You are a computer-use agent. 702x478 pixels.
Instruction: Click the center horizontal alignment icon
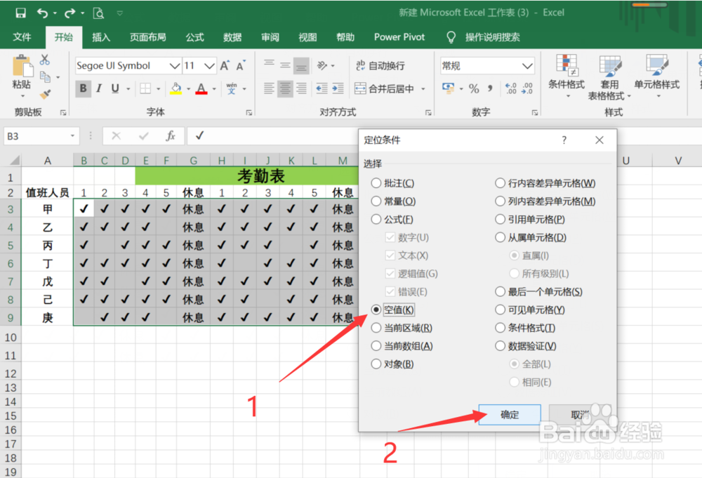click(285, 88)
